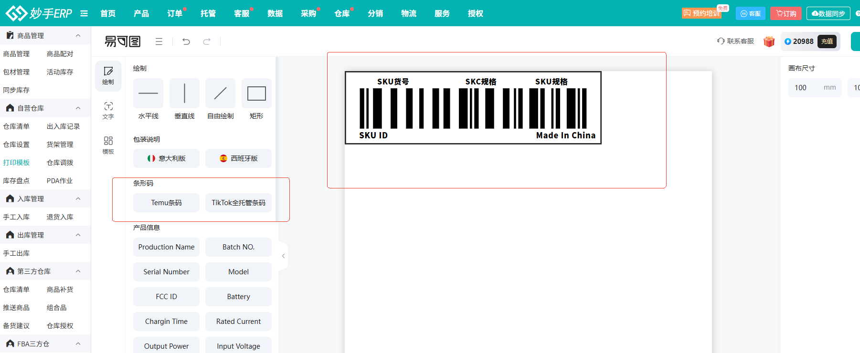Open 商品配对 in the sidebar
Viewport: 860px width, 353px height.
click(x=60, y=54)
